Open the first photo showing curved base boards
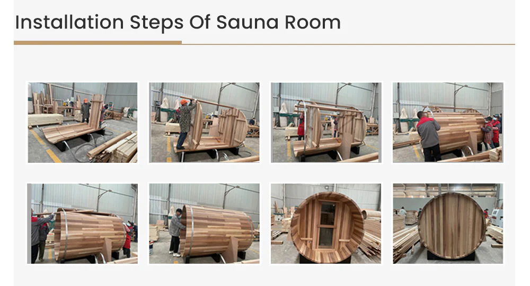The height and width of the screenshot is (286, 530). tap(83, 123)
